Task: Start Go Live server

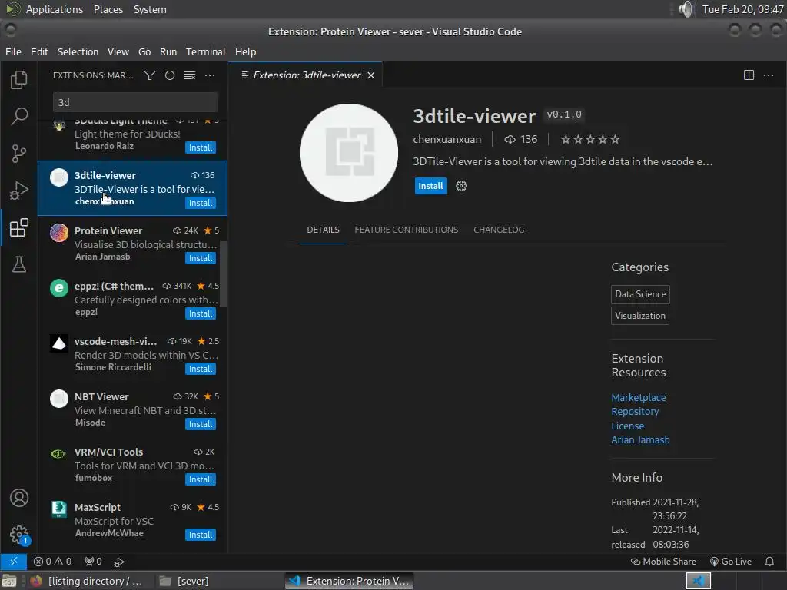Action: [731, 562]
